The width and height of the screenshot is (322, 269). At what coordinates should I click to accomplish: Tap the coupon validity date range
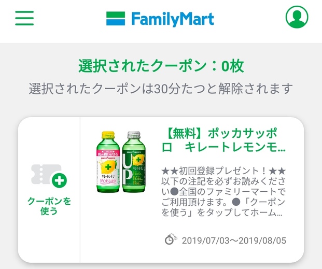pyautogui.click(x=234, y=240)
